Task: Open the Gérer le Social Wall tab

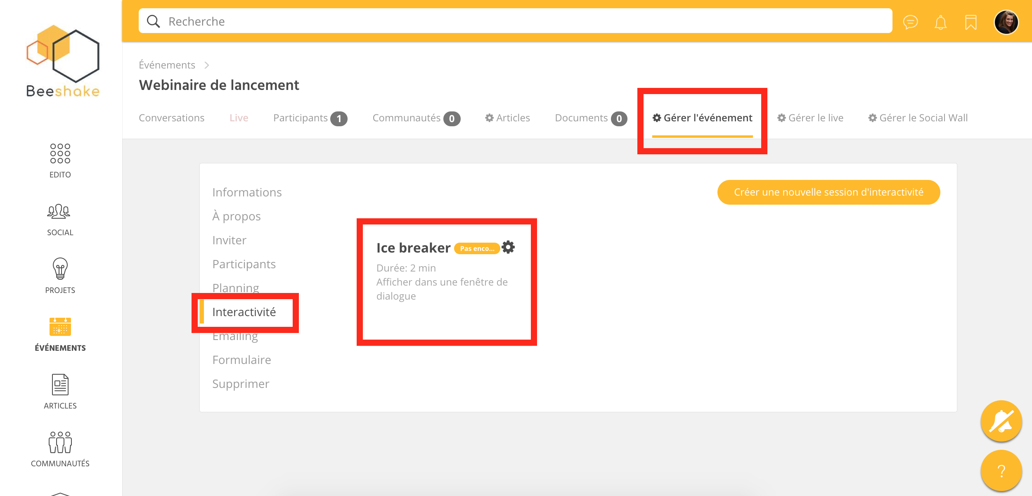Action: (918, 118)
